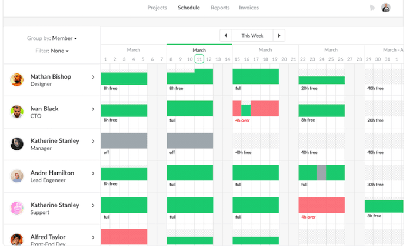The image size is (406, 248).
Task: Expand Andre Hamilton's row chevron
Action: 93,173
